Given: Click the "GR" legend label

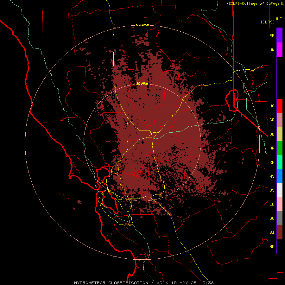Looking at the screenshot, I should point(272,120).
